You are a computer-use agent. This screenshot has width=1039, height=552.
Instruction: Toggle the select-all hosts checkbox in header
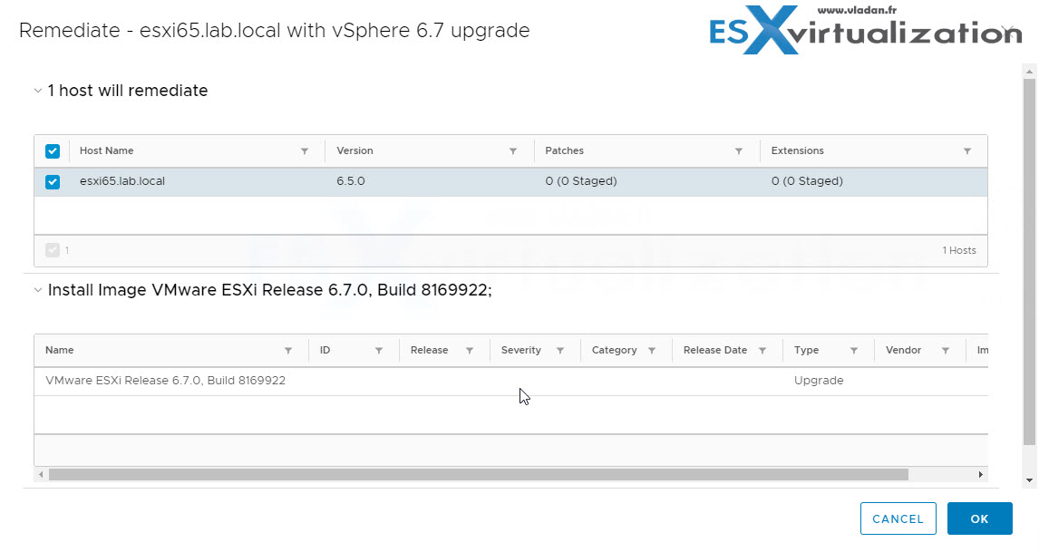(53, 151)
